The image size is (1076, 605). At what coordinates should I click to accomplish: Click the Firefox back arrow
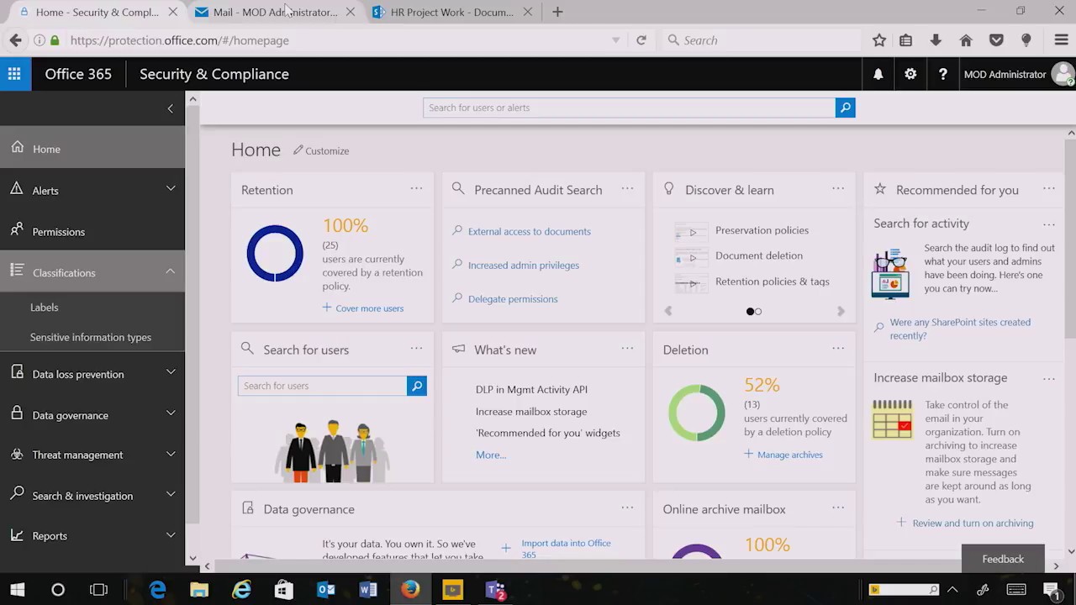(x=15, y=40)
